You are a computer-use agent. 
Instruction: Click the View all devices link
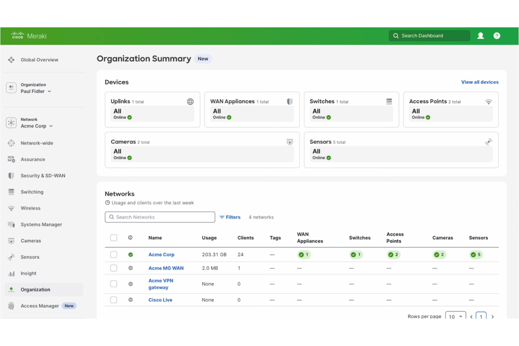[480, 82]
